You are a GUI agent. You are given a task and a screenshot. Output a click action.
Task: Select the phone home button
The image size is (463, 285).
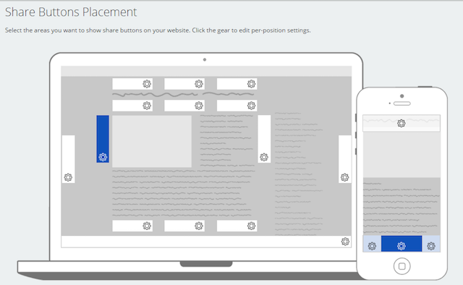coord(402,266)
